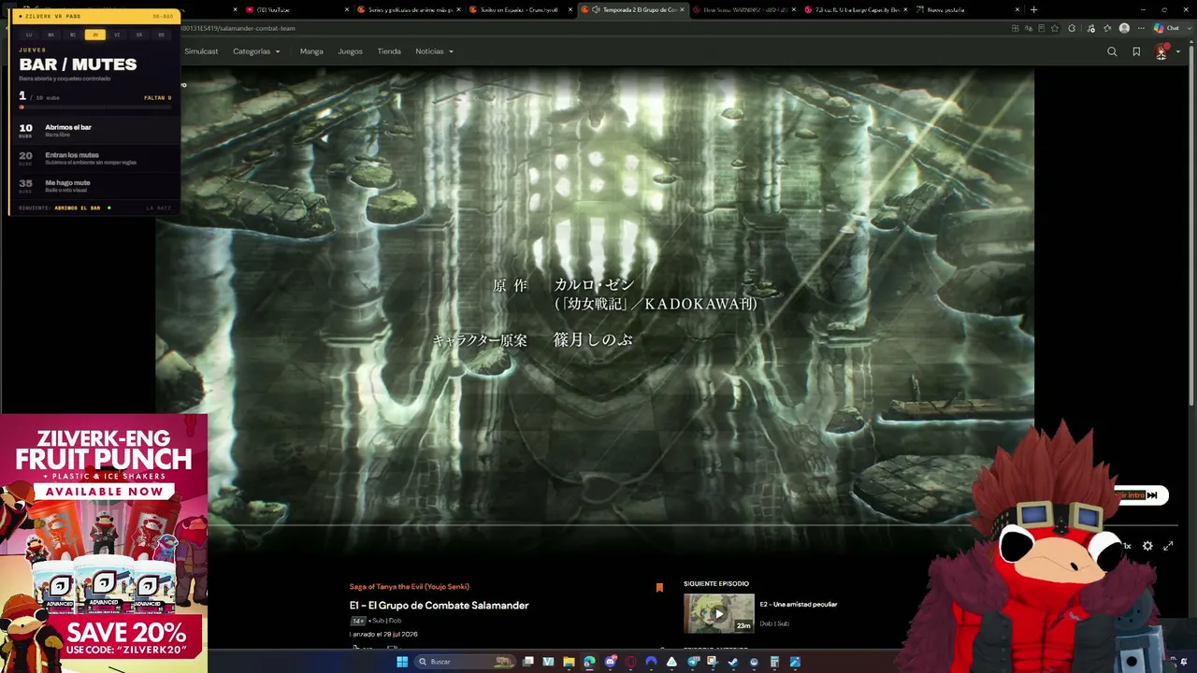Open the browser Chat button
Viewport: 1197px width, 673px height.
1167,29
